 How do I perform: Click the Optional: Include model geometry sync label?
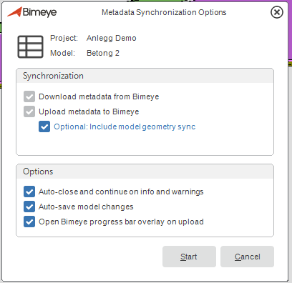click(x=125, y=126)
